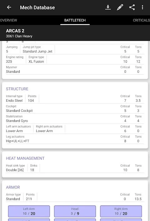
Task: Tap the Standard Gyro stabilization row
Action: pyautogui.click(x=75, y=119)
